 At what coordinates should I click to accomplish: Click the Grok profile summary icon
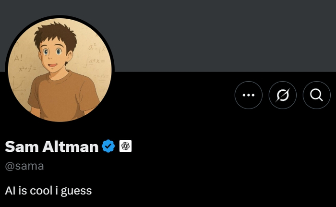(282, 95)
